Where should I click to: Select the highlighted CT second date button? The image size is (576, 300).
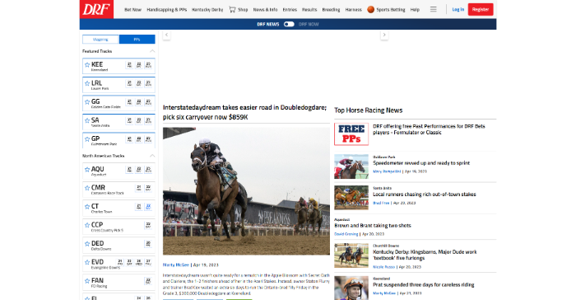coord(148,207)
